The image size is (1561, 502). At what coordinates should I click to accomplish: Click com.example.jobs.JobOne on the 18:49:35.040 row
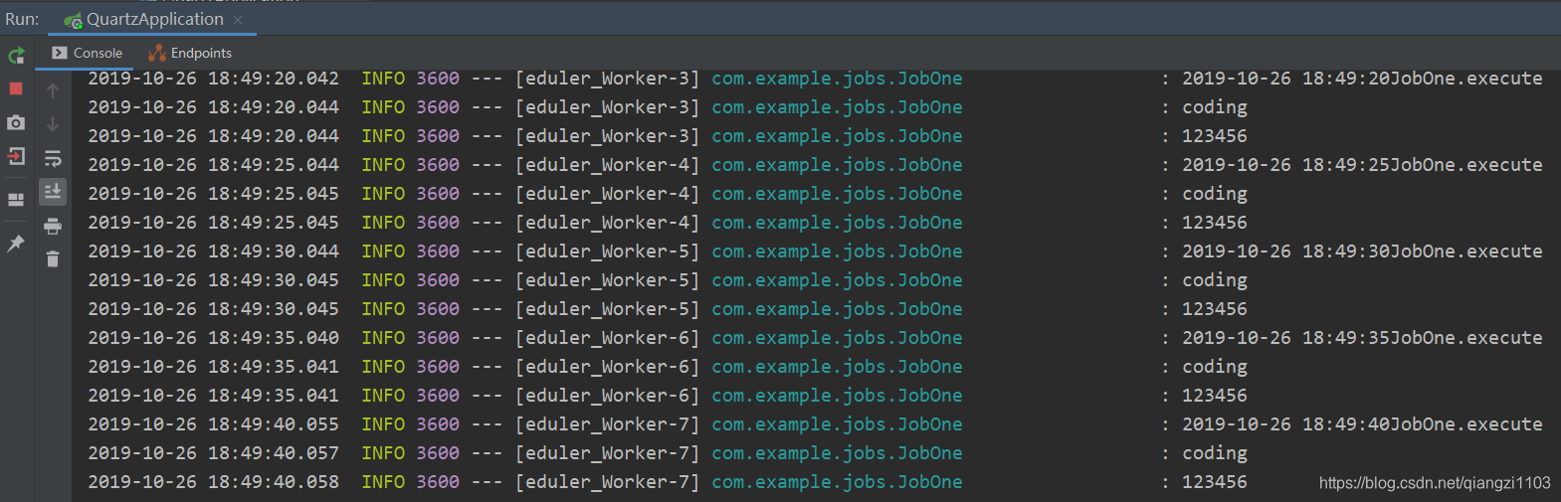[x=837, y=337]
